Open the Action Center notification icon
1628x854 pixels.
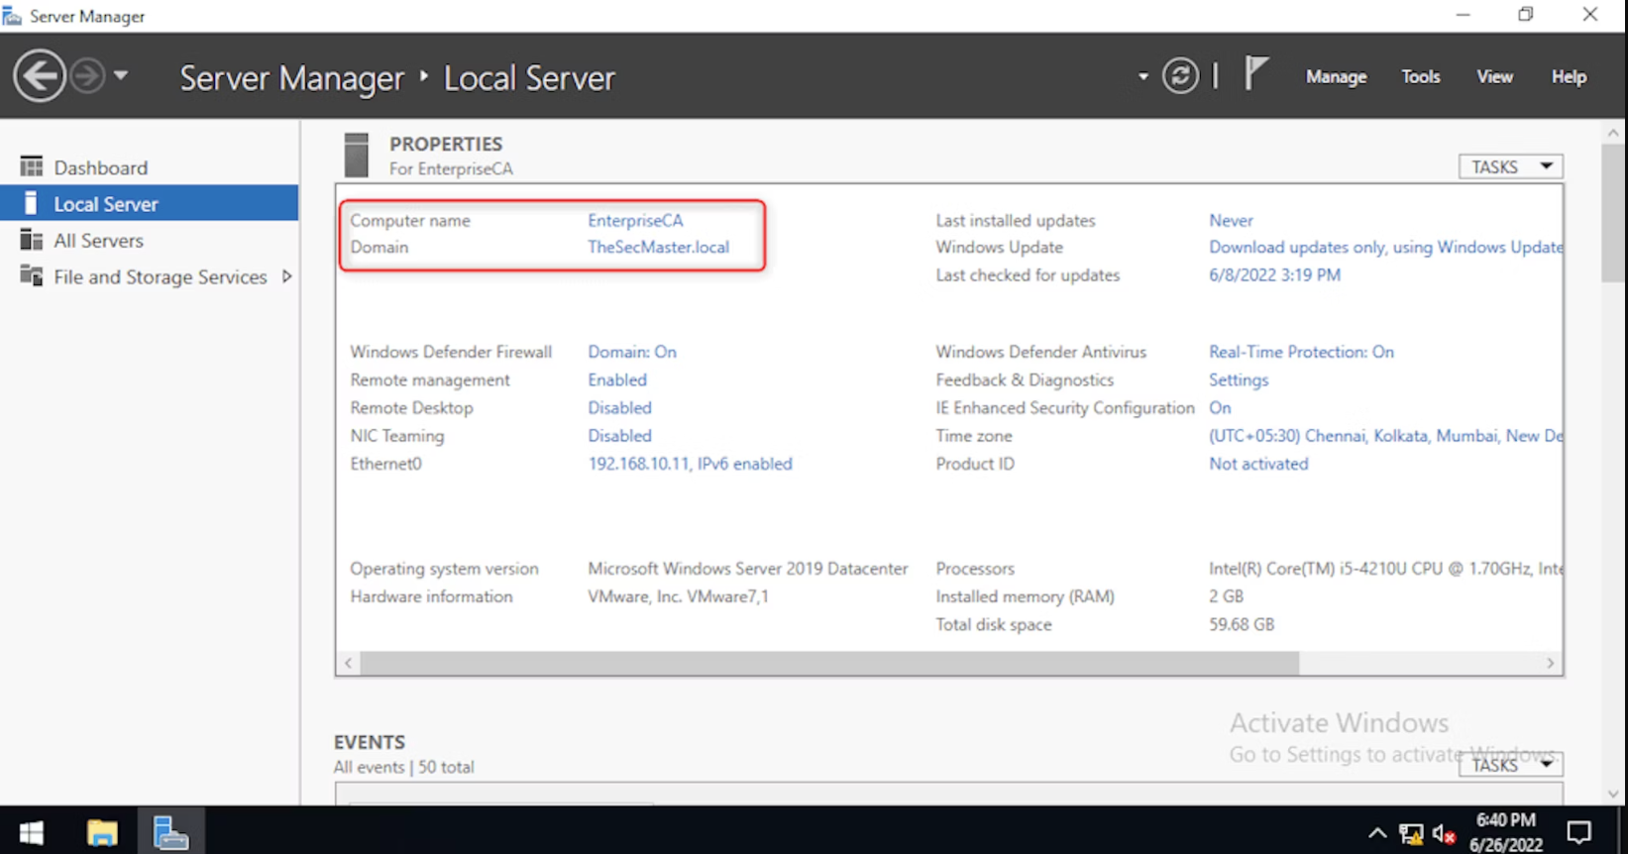point(1579,832)
